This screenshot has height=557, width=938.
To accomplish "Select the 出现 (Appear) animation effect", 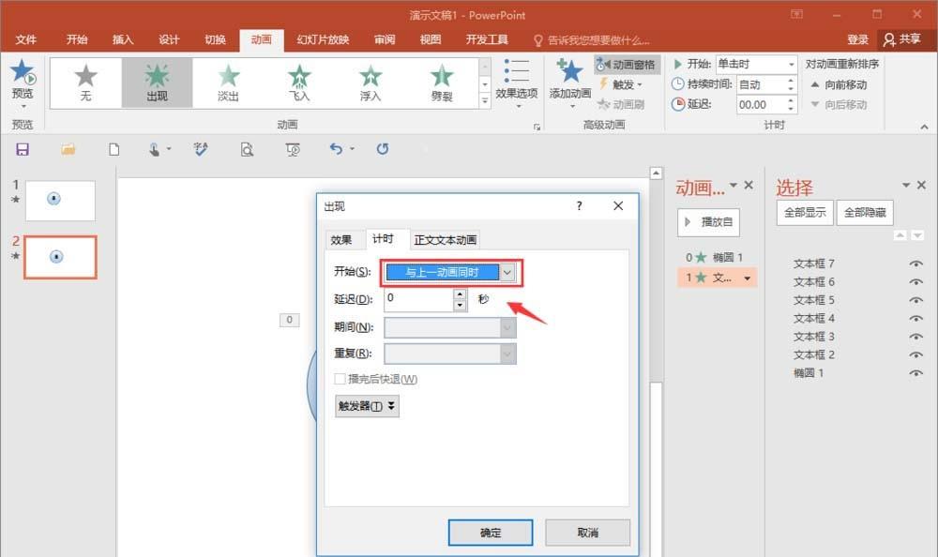I will pos(157,82).
